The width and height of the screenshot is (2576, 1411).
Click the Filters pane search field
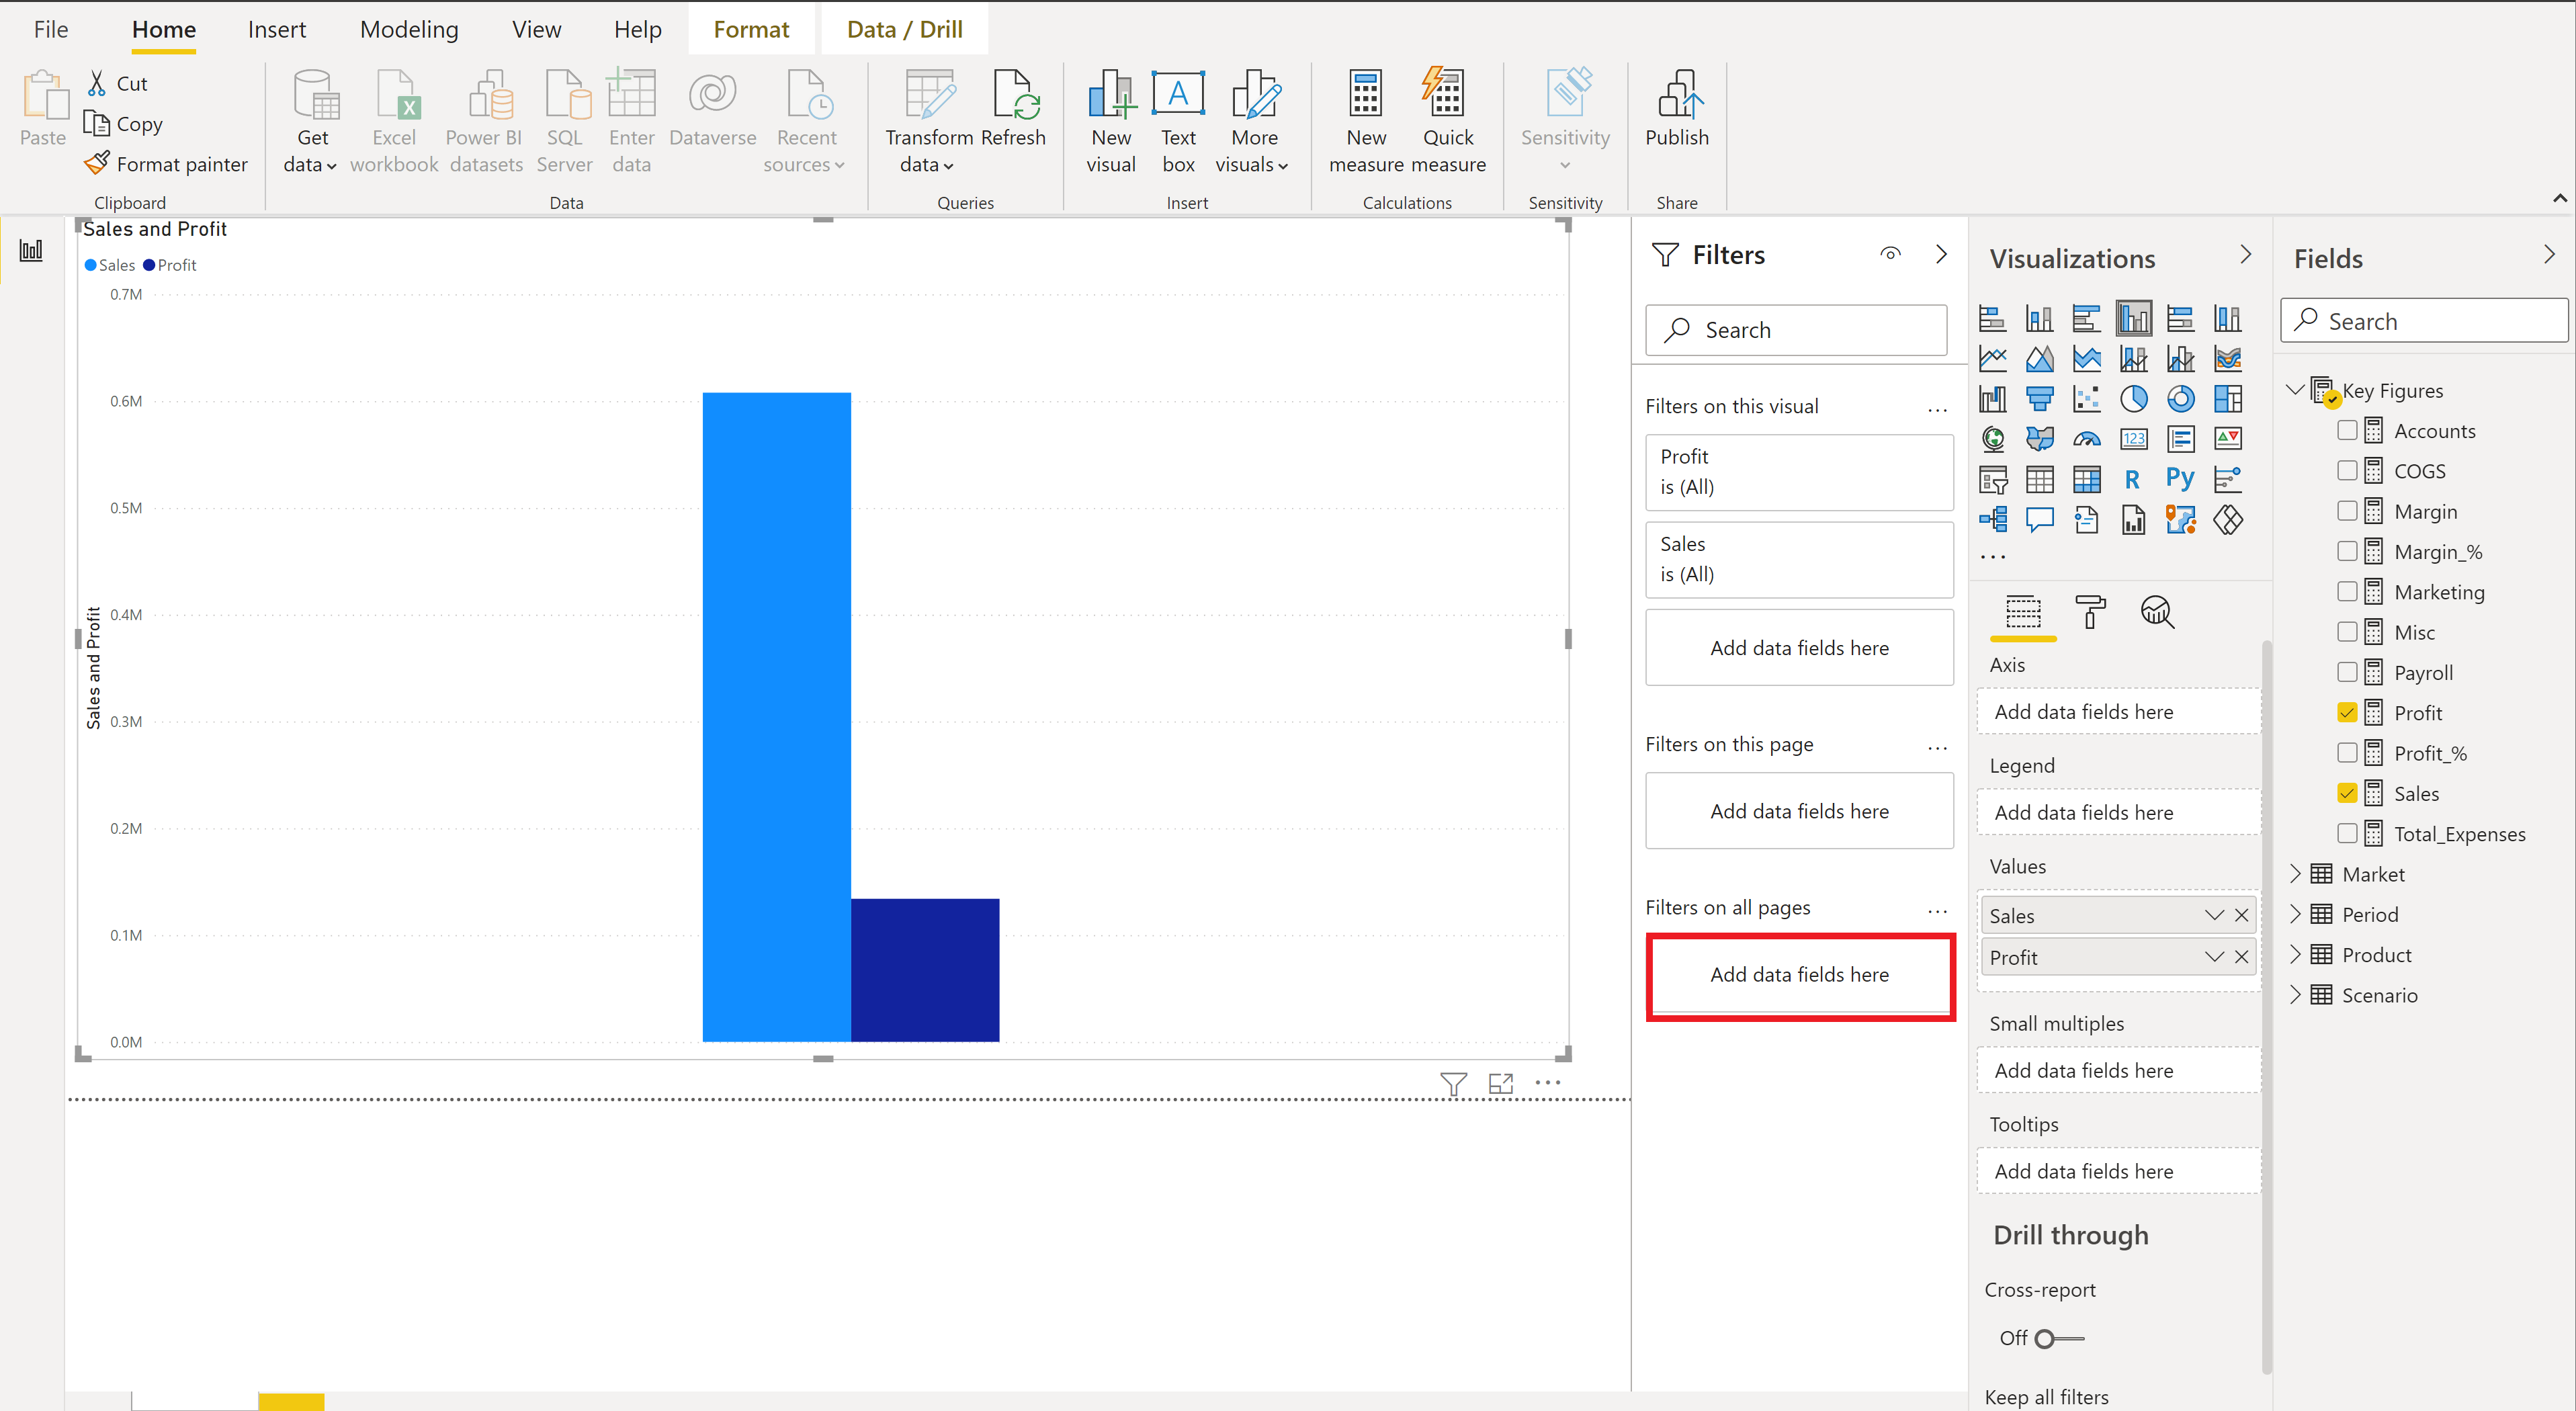click(x=1797, y=330)
